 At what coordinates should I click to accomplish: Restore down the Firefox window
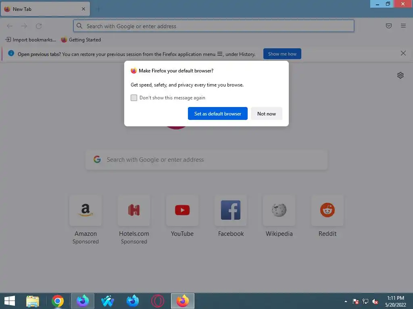388,4
